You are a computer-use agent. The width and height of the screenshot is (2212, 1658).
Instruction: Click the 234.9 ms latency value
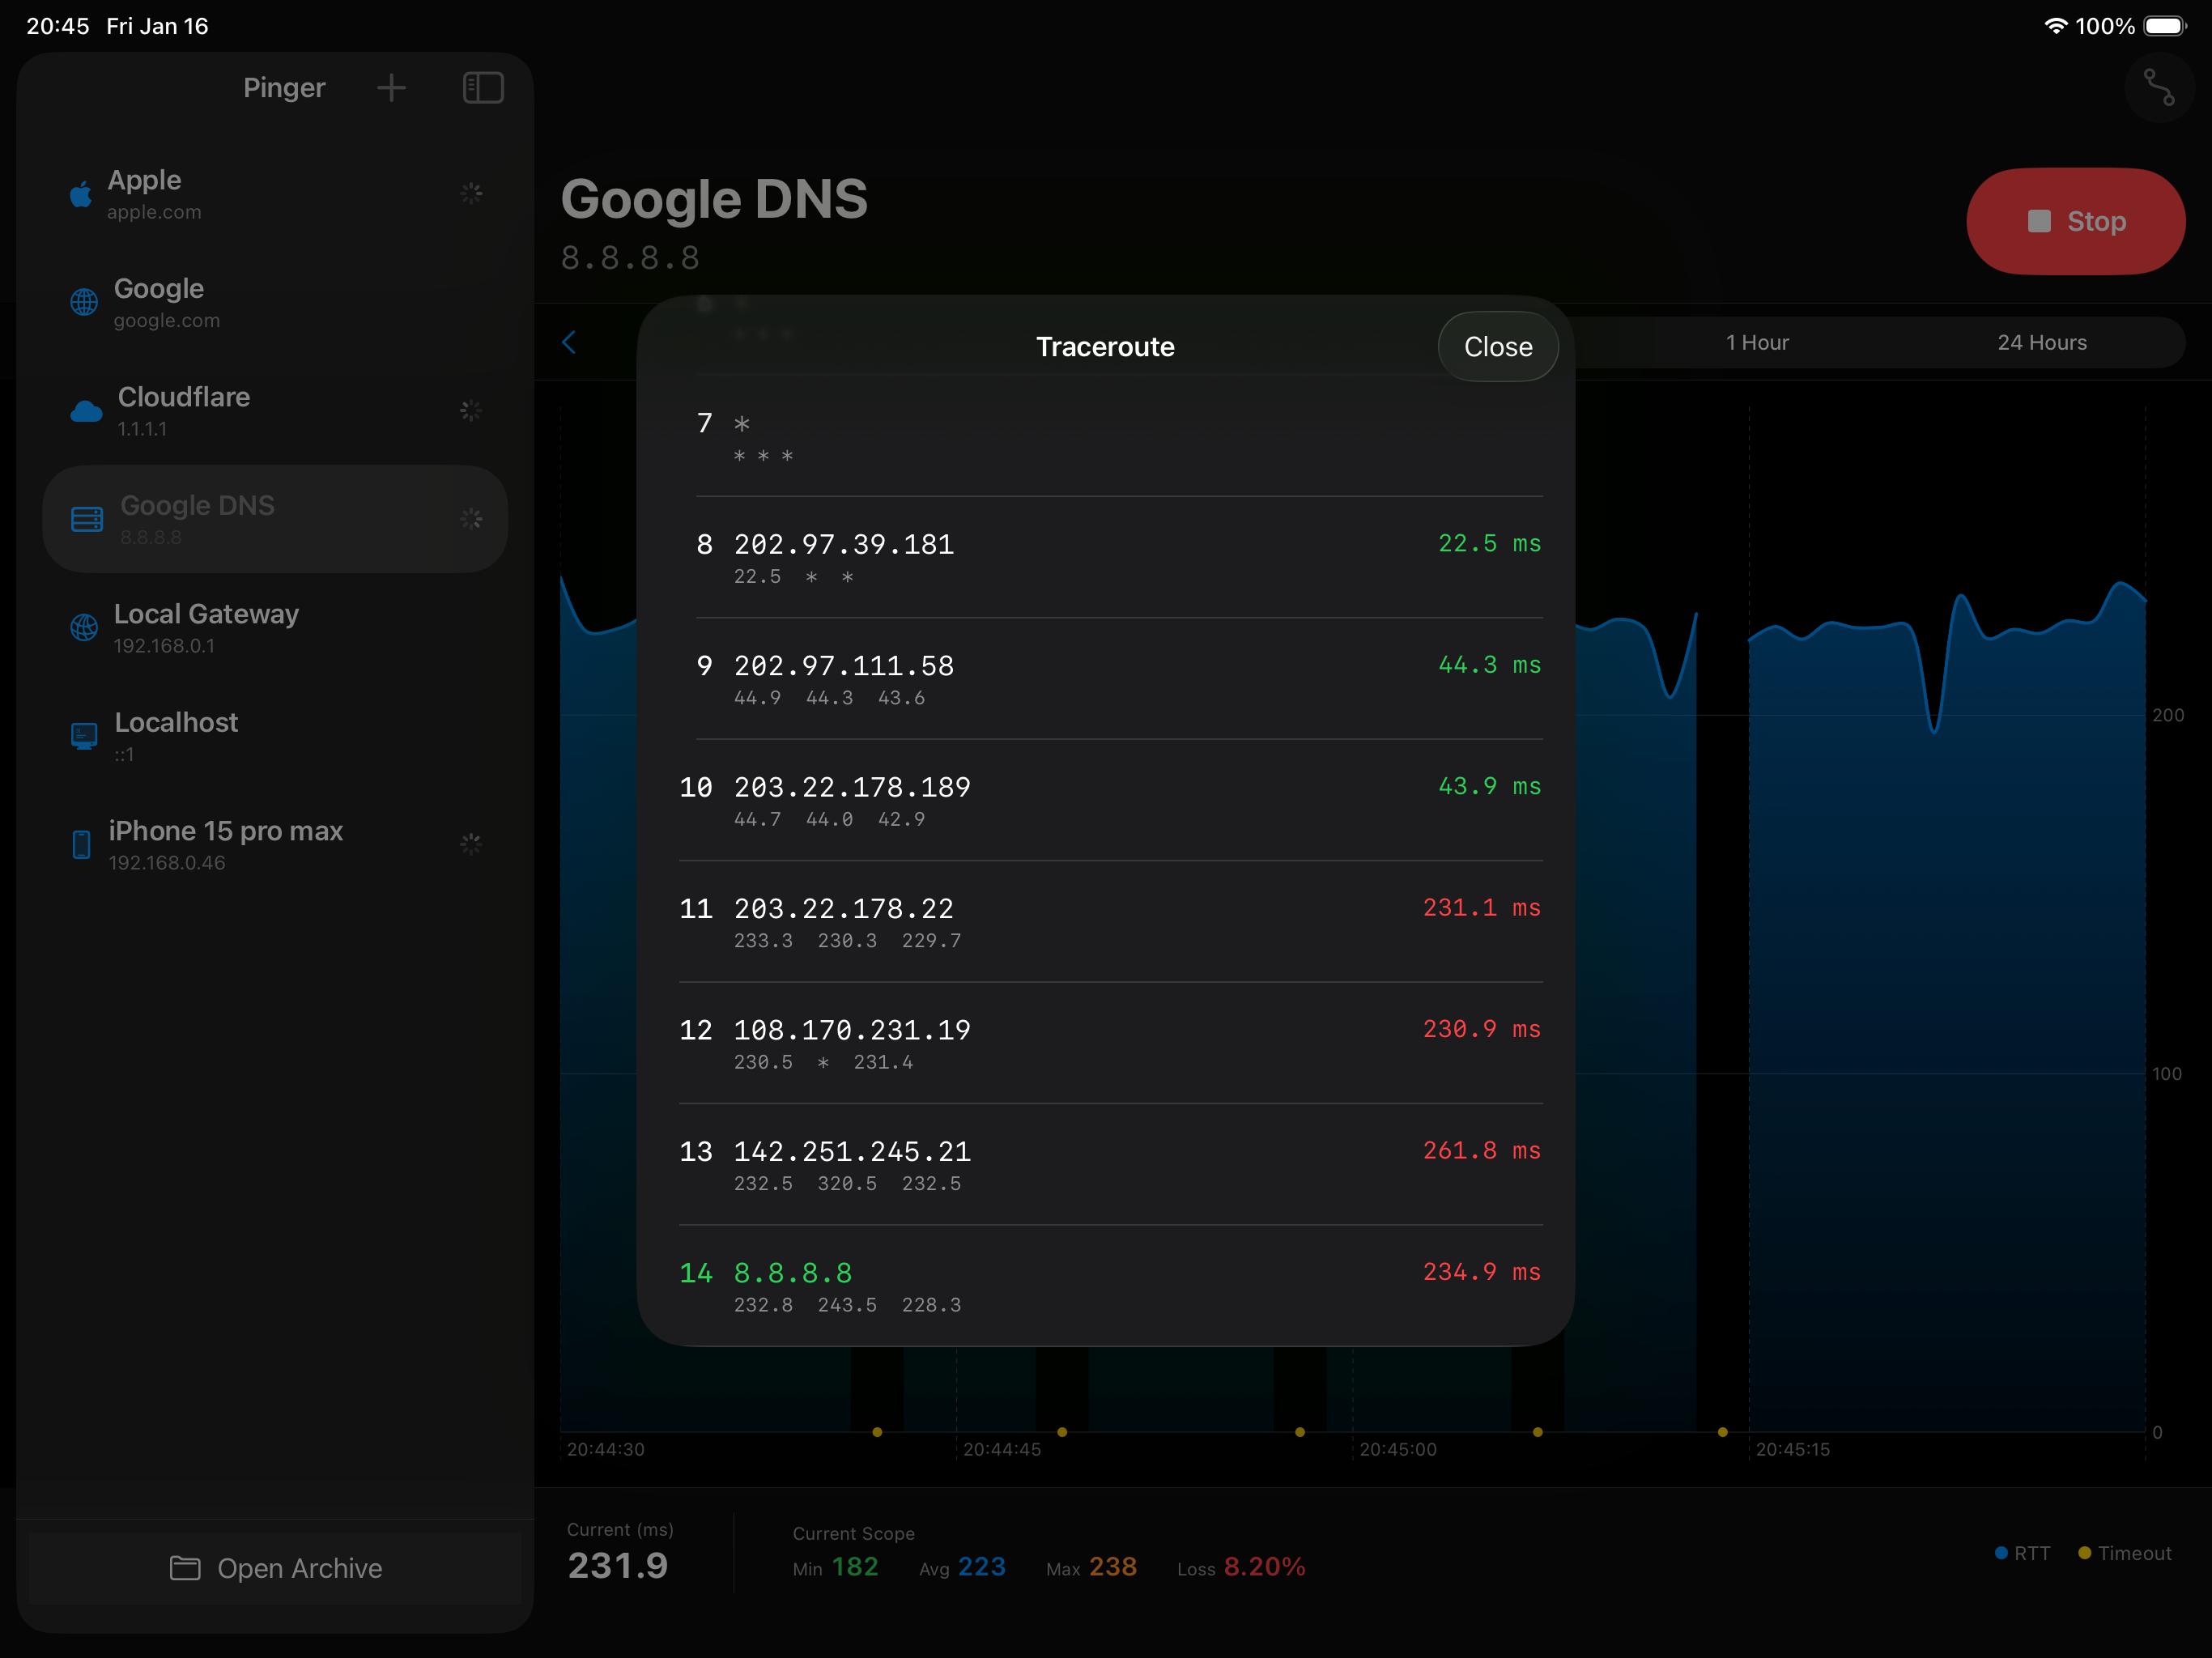tap(1481, 1272)
